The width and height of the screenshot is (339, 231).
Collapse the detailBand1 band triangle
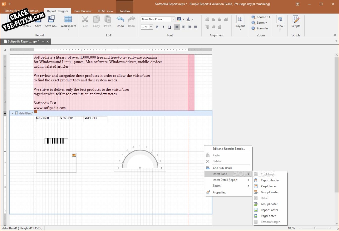pos(12,113)
